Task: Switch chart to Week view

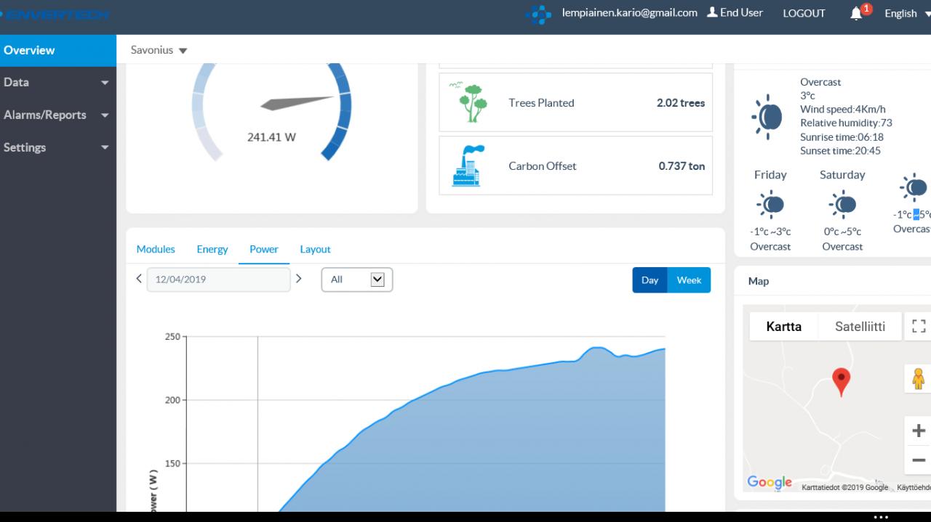Action: [689, 280]
